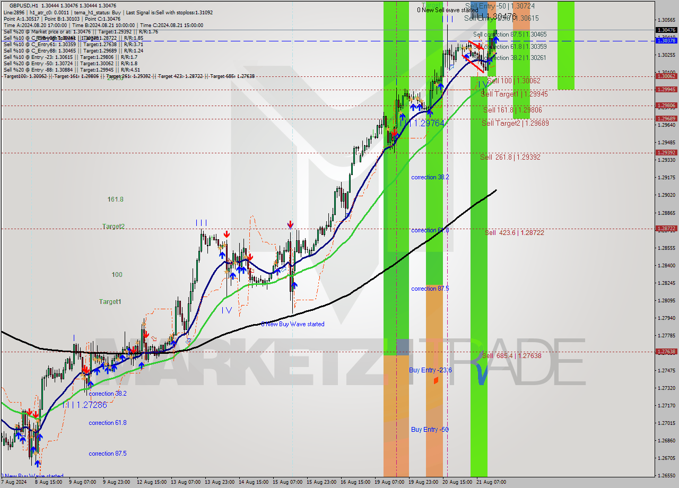The image size is (679, 488).
Task: Click the 'Sell %20 @ Entry -88: 1.30884' row
Action: click(x=72, y=69)
